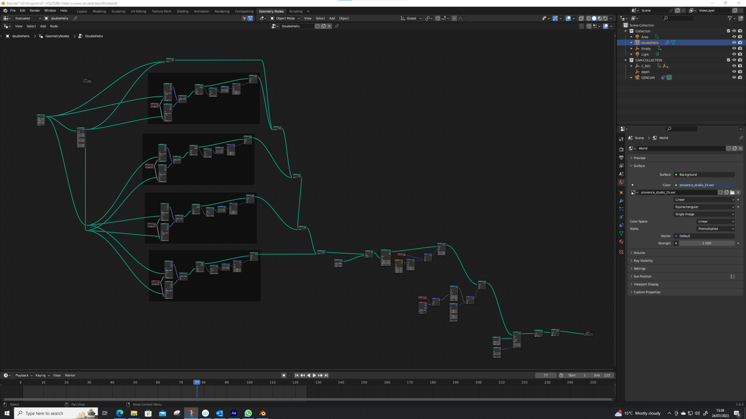Disable render camera toggle for GENCAM
Image resolution: width=746 pixels, height=419 pixels.
pyautogui.click(x=740, y=78)
